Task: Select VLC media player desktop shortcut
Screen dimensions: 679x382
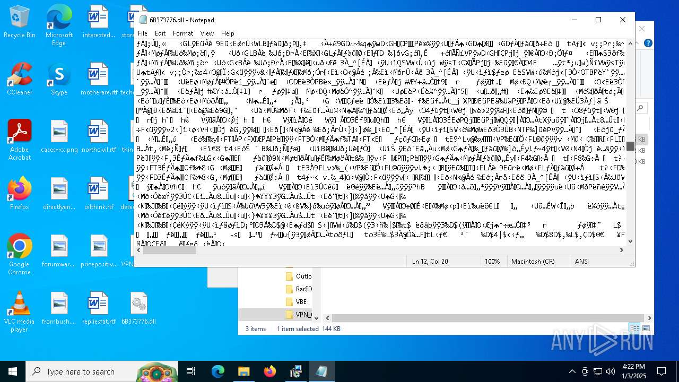Action: click(x=19, y=311)
